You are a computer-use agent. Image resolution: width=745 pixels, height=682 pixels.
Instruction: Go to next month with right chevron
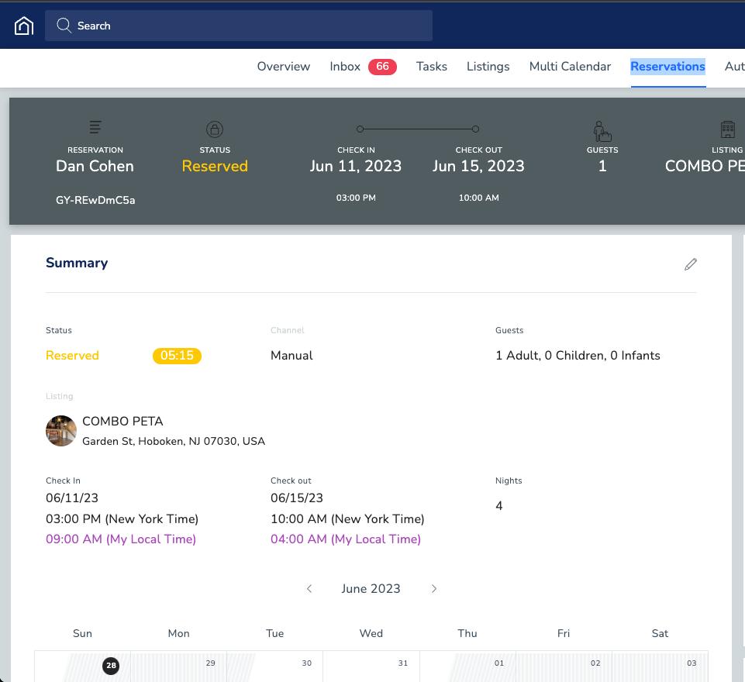[434, 589]
